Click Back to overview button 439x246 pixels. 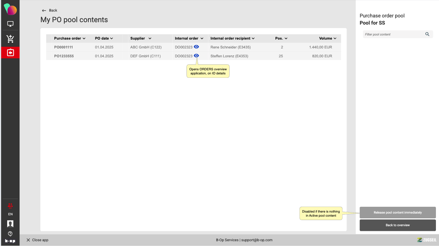coord(398,225)
